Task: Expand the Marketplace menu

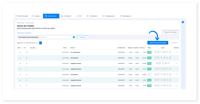Action: 126,16
